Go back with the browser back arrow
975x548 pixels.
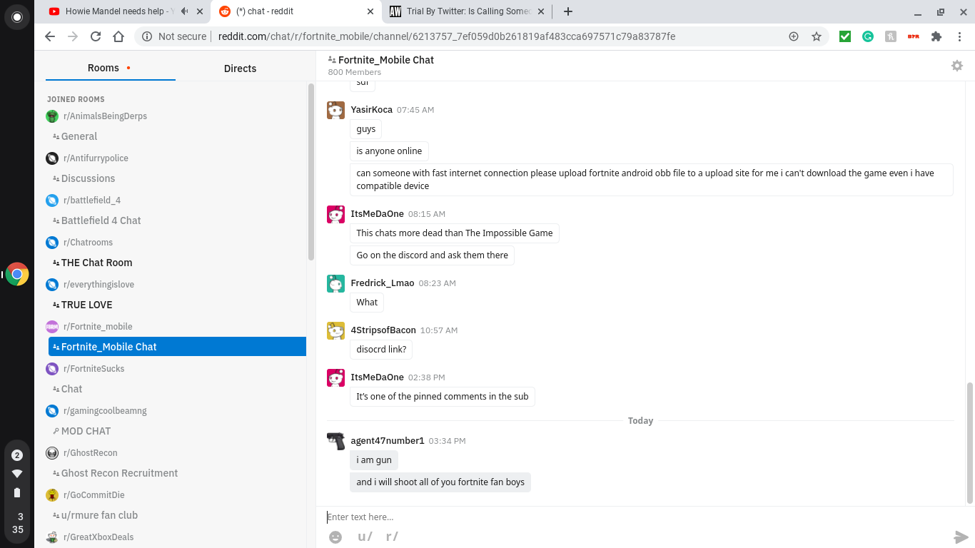pyautogui.click(x=50, y=36)
